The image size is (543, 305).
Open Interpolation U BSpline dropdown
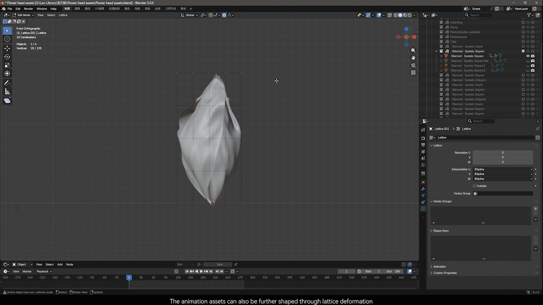[503, 169]
